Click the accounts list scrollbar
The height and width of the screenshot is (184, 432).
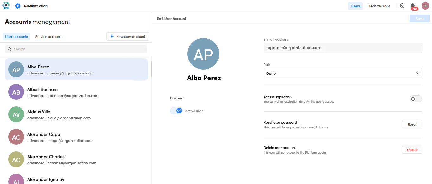(151, 69)
